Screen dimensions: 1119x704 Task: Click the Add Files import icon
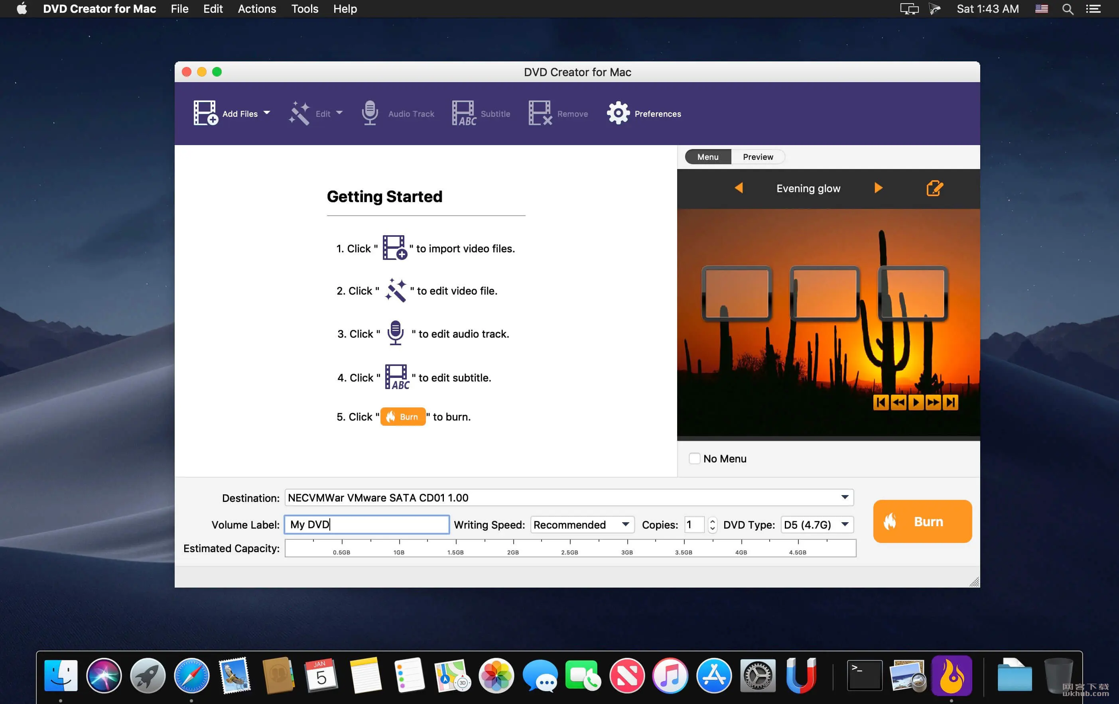[x=205, y=113]
